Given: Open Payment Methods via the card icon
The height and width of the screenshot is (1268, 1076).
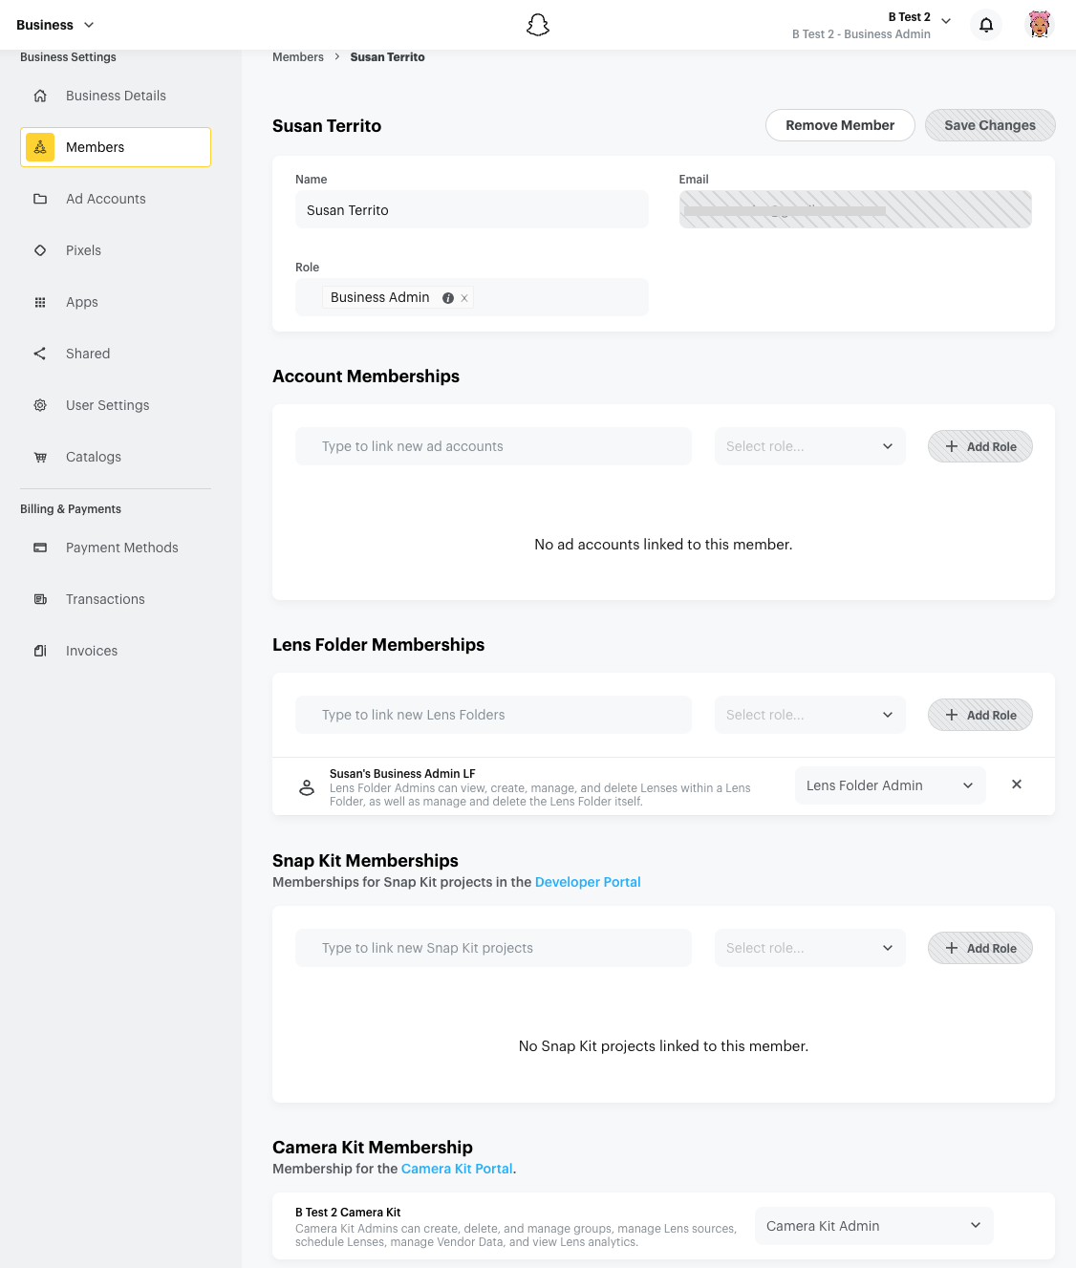Looking at the screenshot, I should [x=40, y=548].
